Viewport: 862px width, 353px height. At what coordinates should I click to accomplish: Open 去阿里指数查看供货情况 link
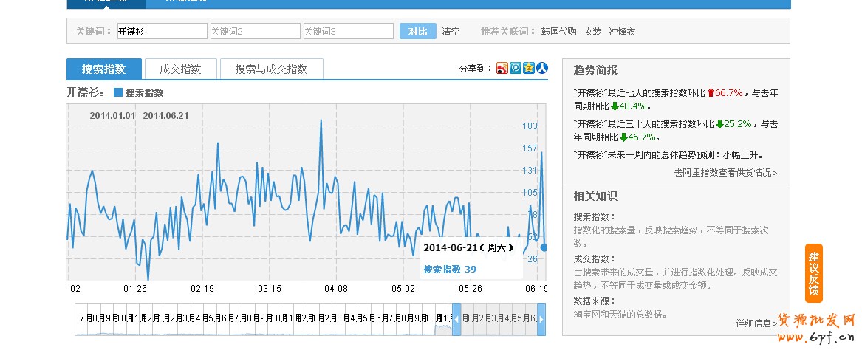click(x=725, y=172)
